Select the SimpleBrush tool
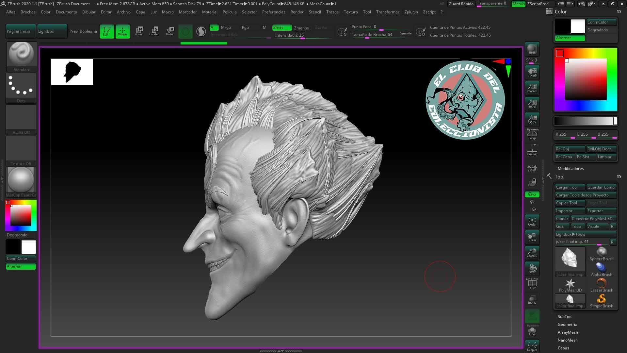Screen dimensions: 627x353 (602, 301)
